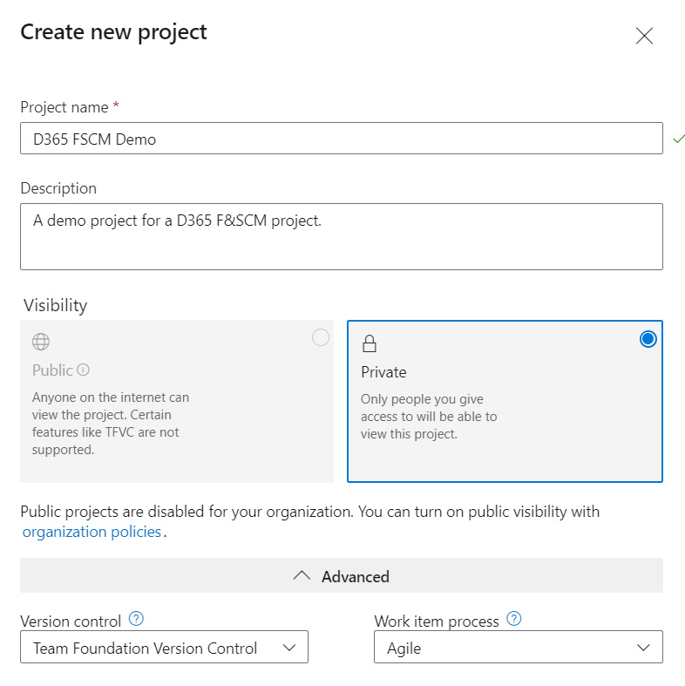Screen dimensions: 685x686
Task: Click the Version control dropdown arrow
Action: pos(289,648)
